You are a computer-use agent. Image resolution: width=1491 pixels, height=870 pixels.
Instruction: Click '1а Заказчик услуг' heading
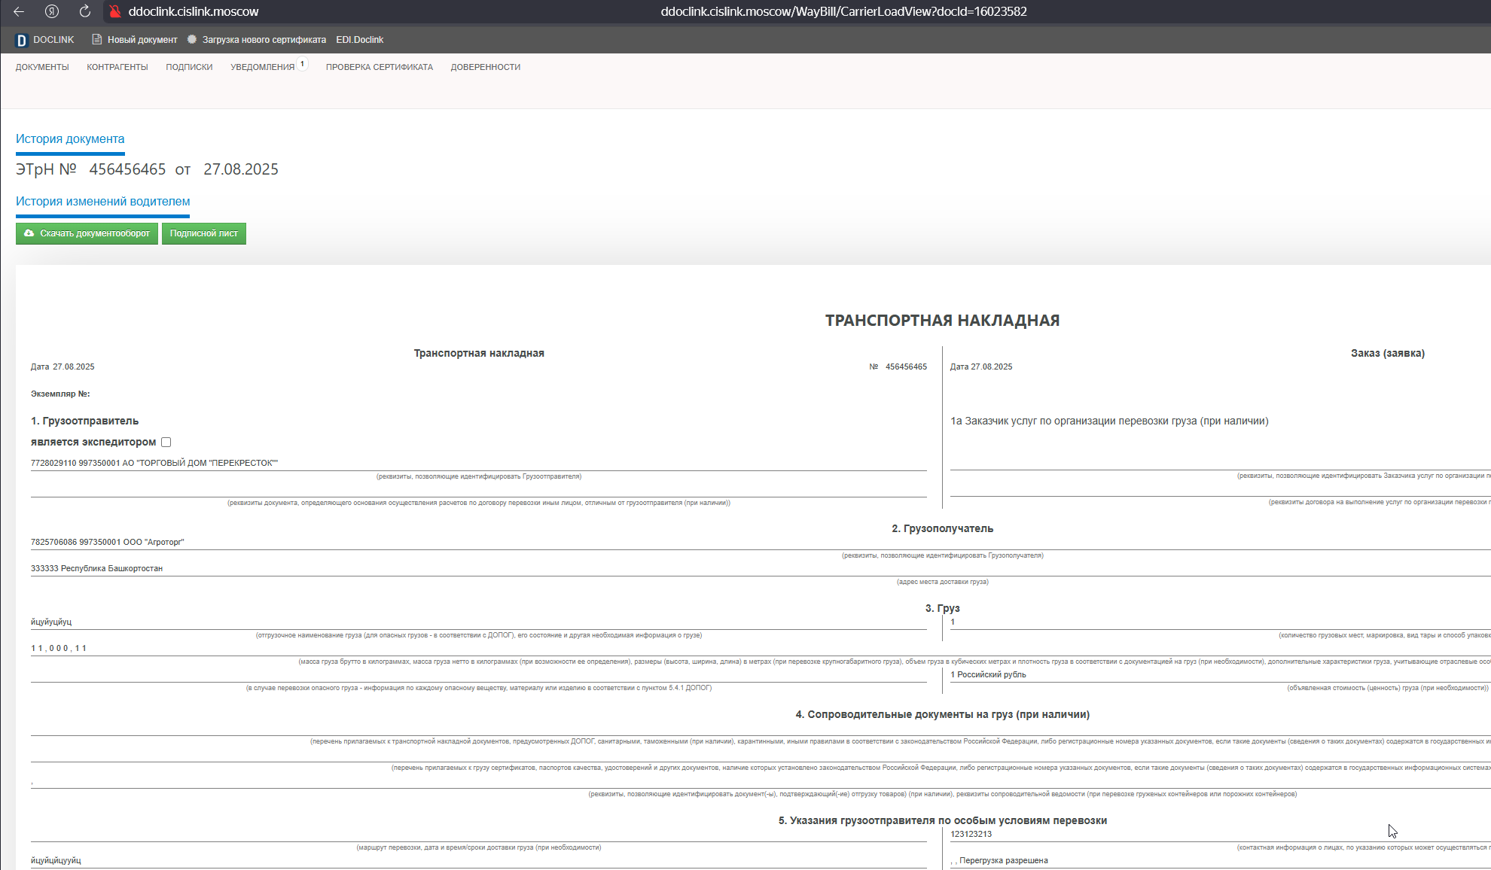click(x=1109, y=421)
